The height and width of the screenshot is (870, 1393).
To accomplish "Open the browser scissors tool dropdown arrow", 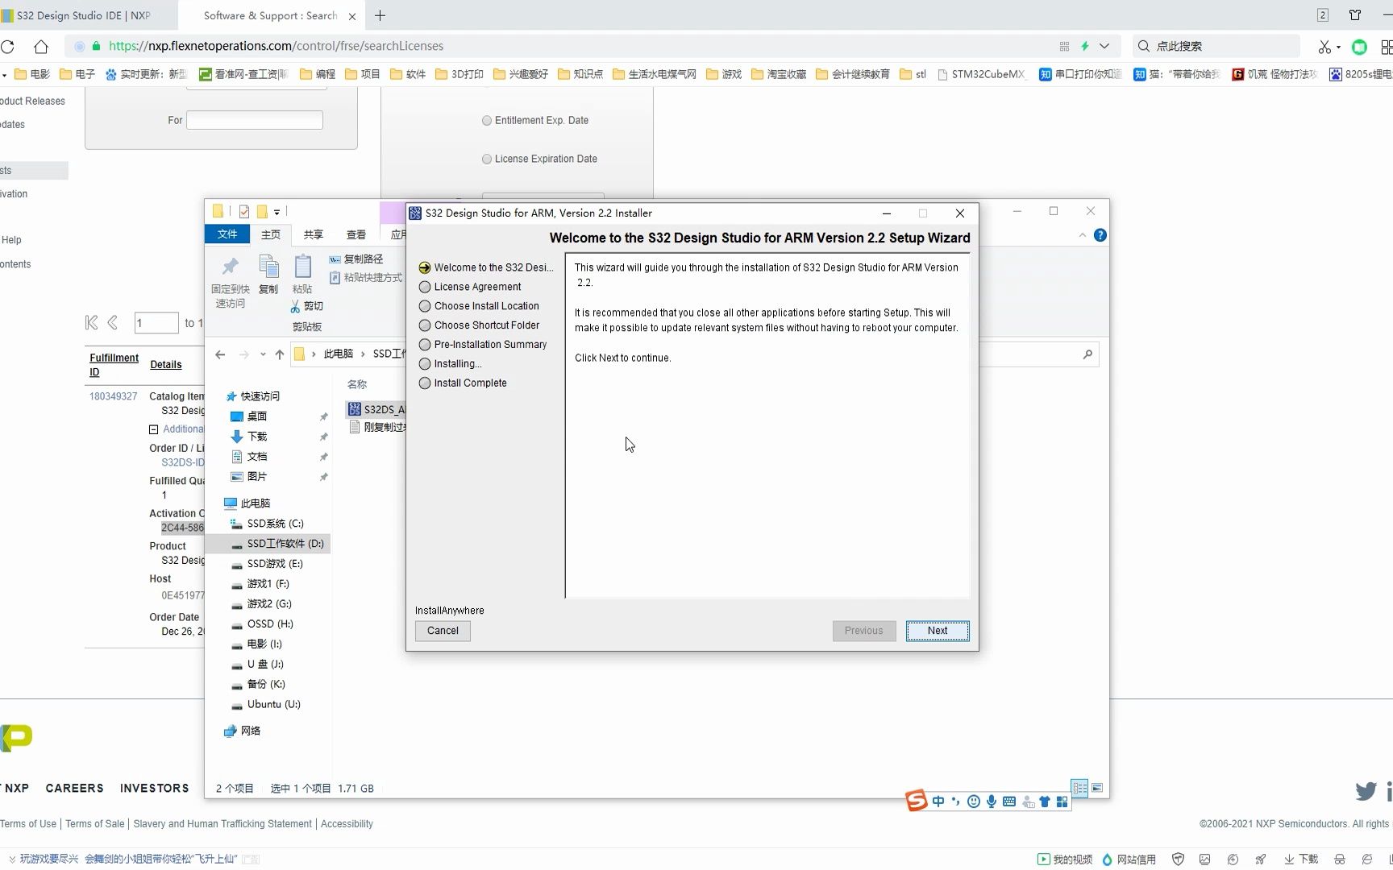I will coord(1338,47).
